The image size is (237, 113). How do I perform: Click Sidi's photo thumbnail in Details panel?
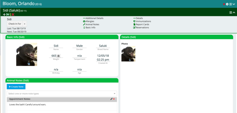pos(128,54)
